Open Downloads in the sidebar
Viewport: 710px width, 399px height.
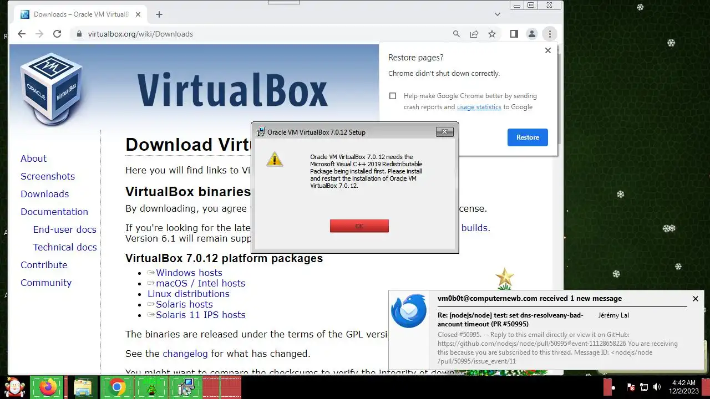pos(45,194)
